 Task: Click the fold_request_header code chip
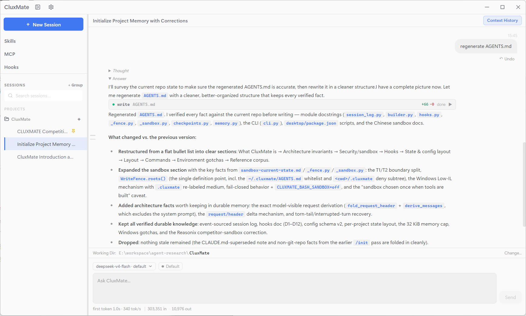click(371, 206)
